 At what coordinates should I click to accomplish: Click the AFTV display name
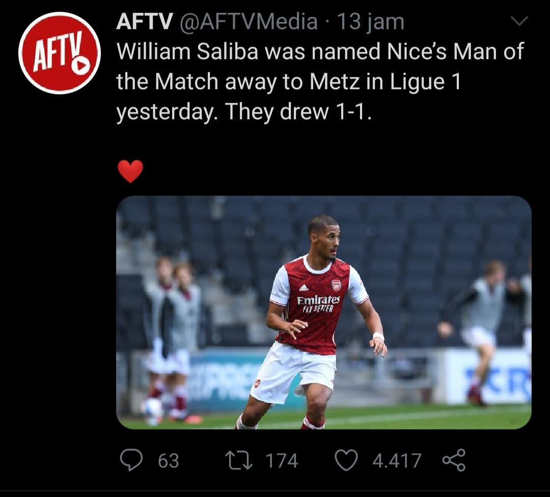[x=145, y=21]
